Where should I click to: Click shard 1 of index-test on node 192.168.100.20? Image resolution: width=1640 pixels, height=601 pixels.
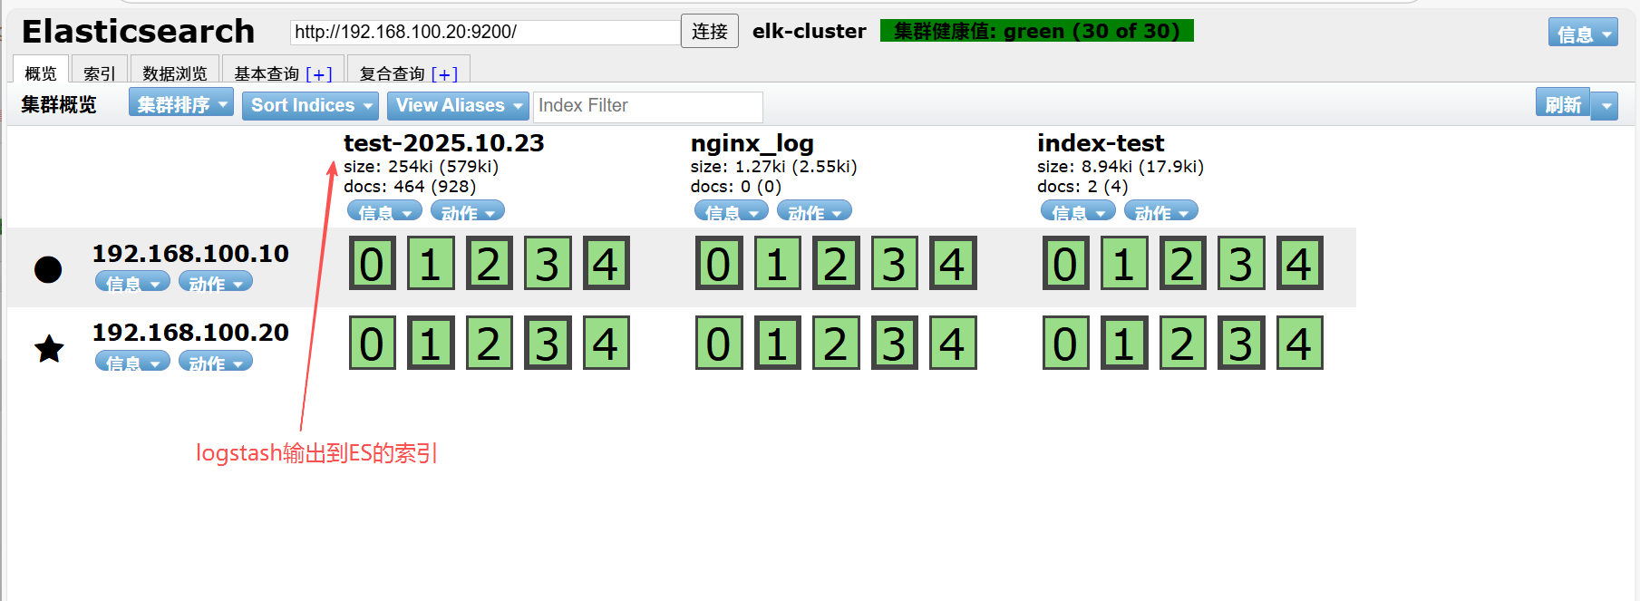click(1124, 343)
